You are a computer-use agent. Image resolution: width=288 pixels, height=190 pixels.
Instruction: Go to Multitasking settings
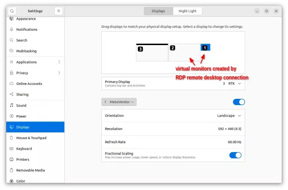(x=35, y=51)
